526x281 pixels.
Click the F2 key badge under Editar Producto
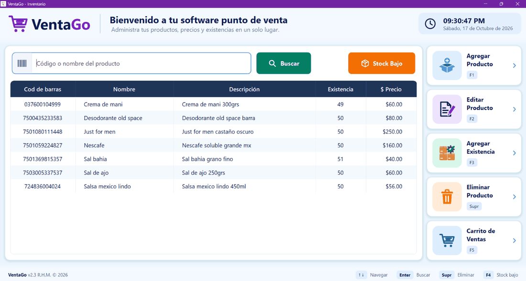471,119
